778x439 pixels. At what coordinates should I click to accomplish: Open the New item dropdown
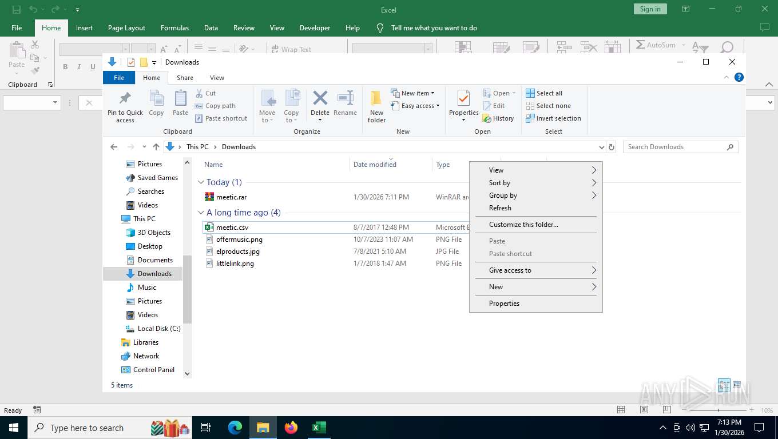[413, 93]
